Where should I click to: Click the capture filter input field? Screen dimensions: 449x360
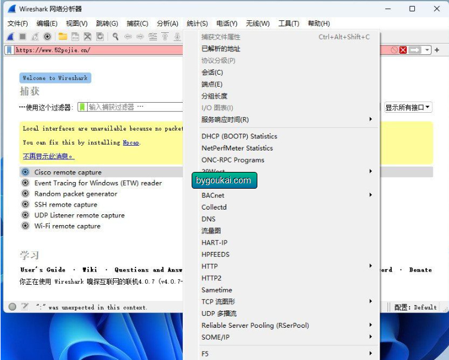(135, 107)
